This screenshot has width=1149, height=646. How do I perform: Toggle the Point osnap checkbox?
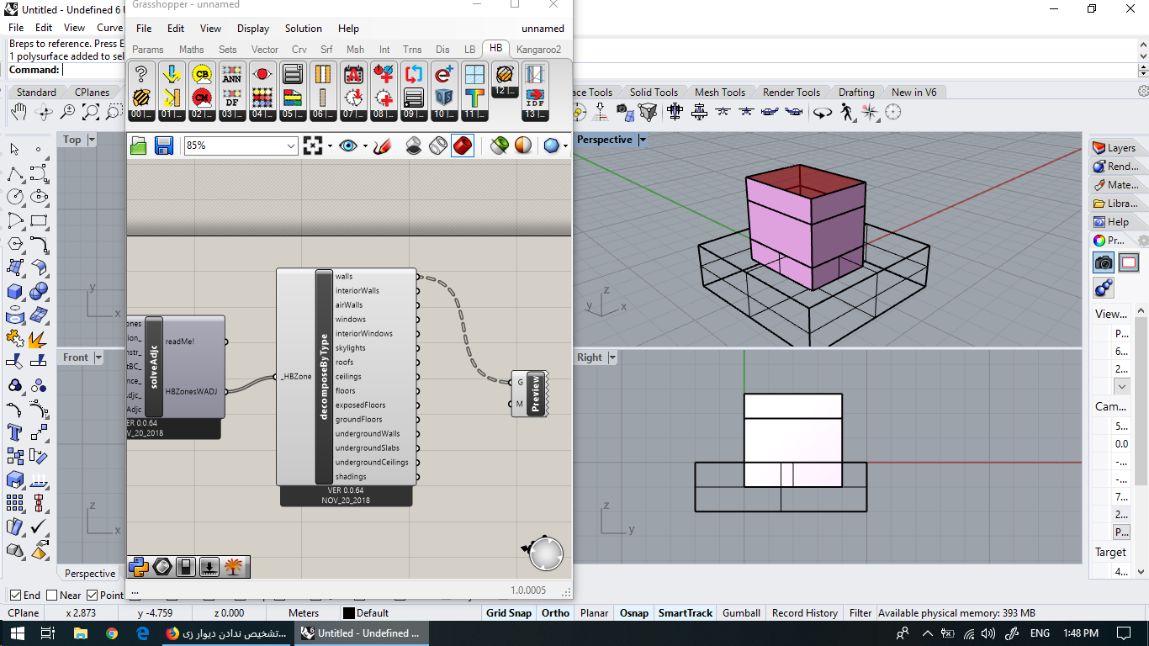click(93, 596)
